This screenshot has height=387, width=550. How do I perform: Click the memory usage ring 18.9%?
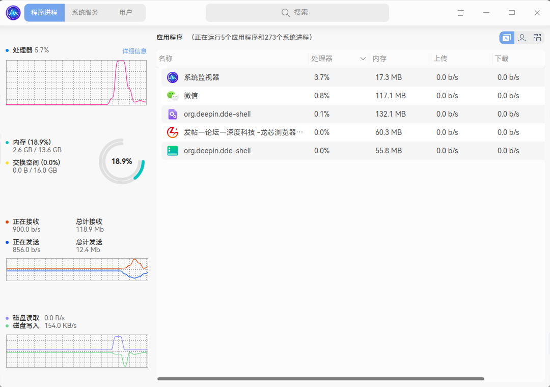(x=122, y=161)
